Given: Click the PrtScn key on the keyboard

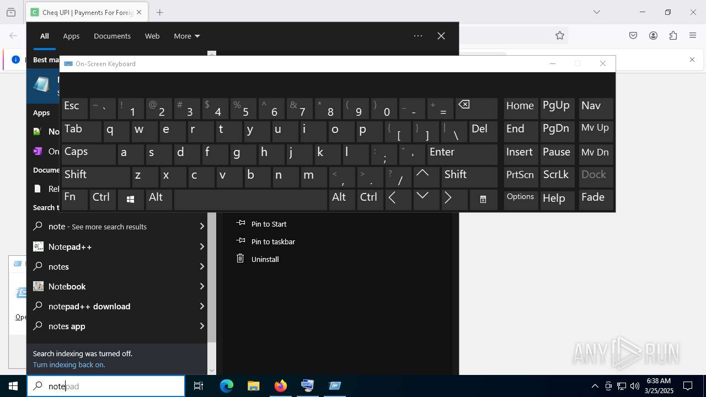Looking at the screenshot, I should [521, 177].
